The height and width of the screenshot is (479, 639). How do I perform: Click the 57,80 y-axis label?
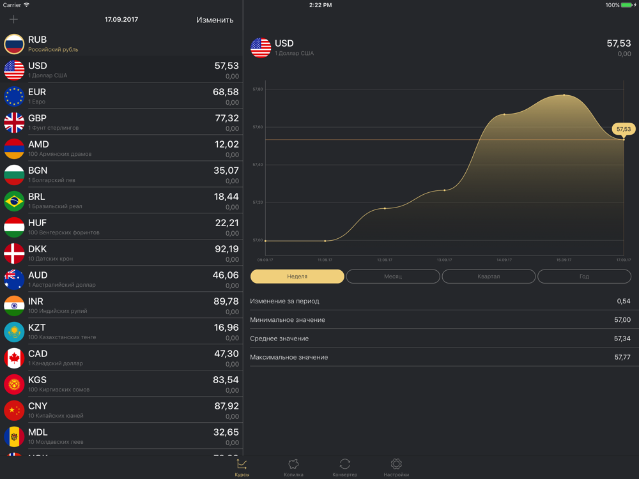258,89
